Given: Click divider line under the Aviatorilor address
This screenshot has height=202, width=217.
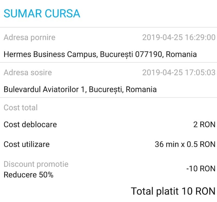Looking at the screenshot, I should [108, 98].
